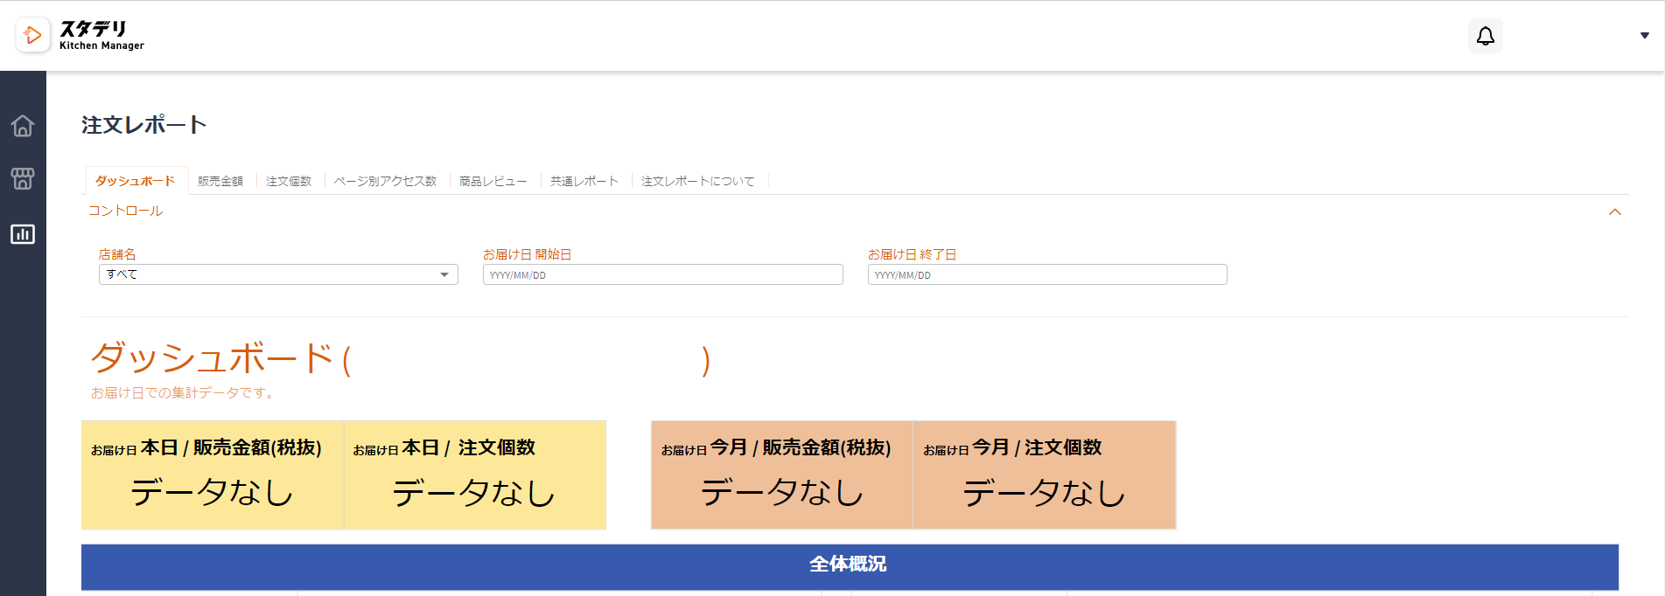Click the 全体概況 blue header bar

point(850,566)
